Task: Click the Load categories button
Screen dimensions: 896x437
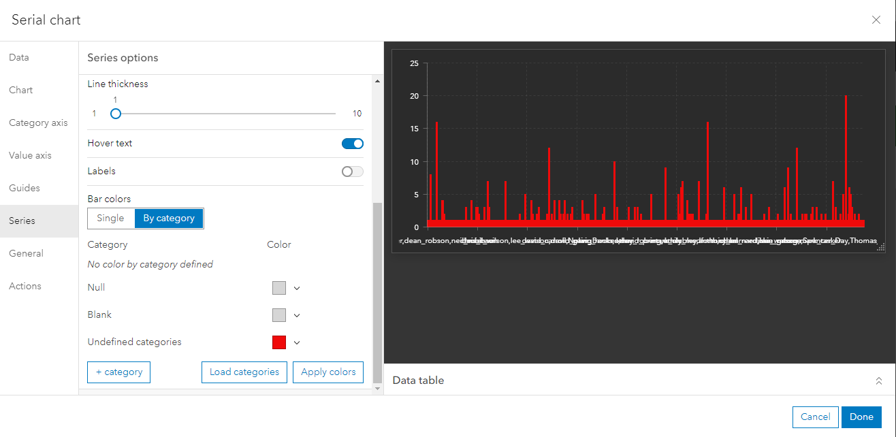Action: click(x=244, y=372)
